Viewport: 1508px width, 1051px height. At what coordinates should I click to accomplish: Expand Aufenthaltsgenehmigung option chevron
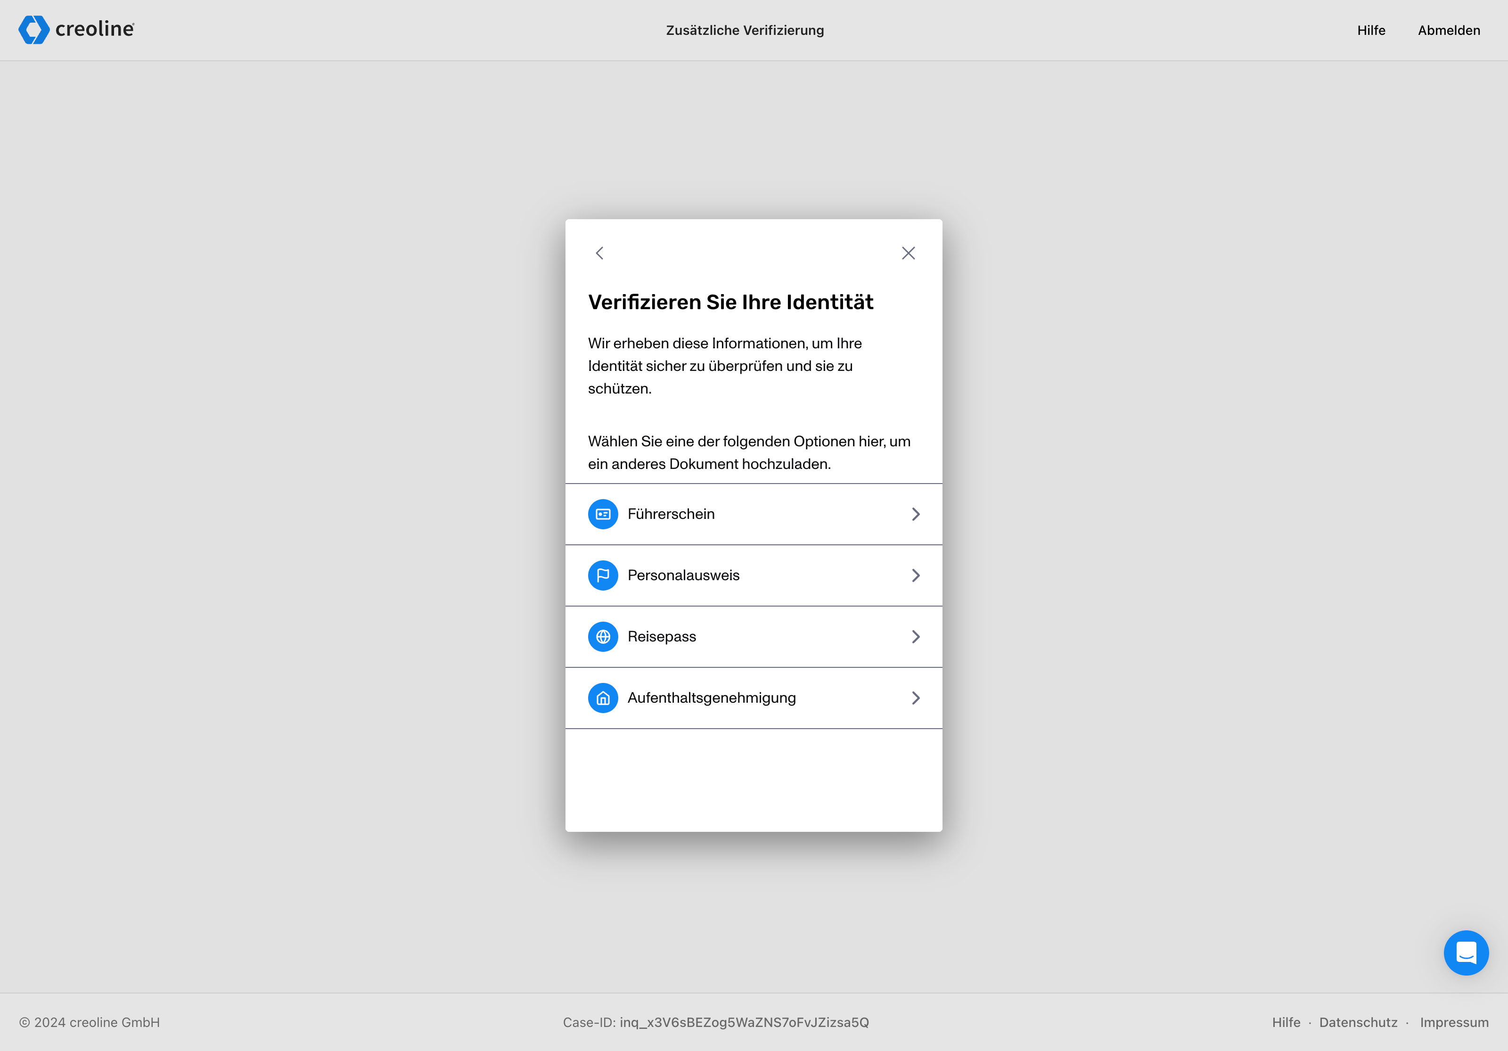tap(916, 698)
